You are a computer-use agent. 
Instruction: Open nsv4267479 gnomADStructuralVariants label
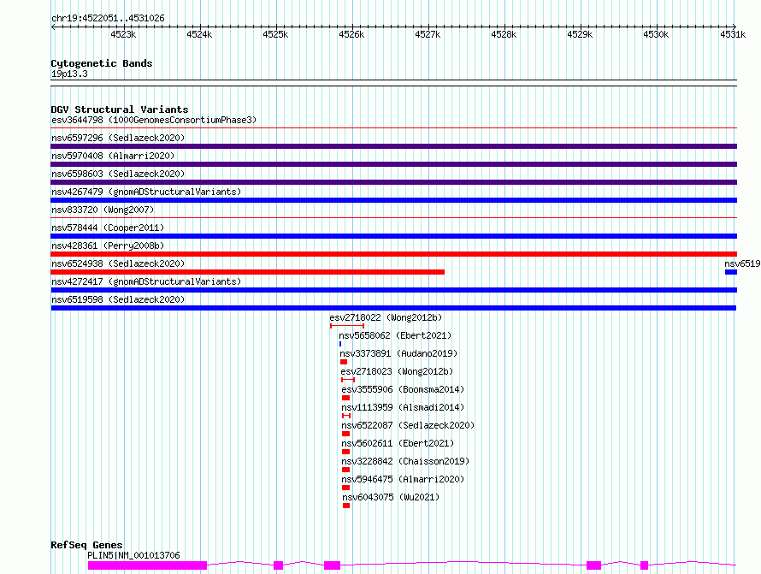(x=146, y=192)
